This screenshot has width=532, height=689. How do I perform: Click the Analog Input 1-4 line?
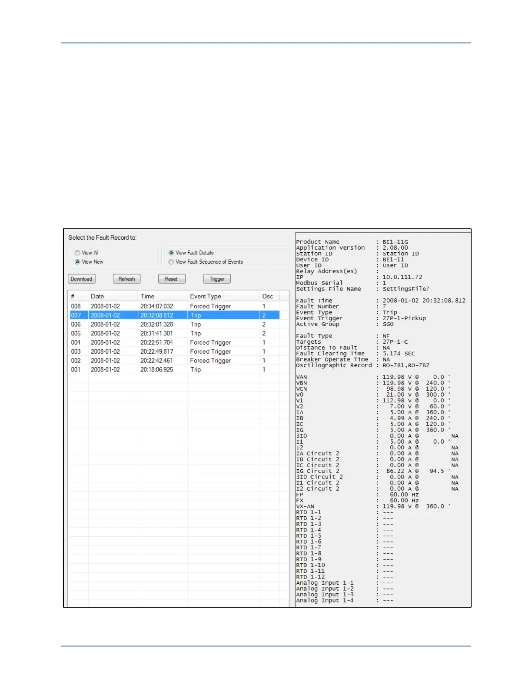point(345,600)
